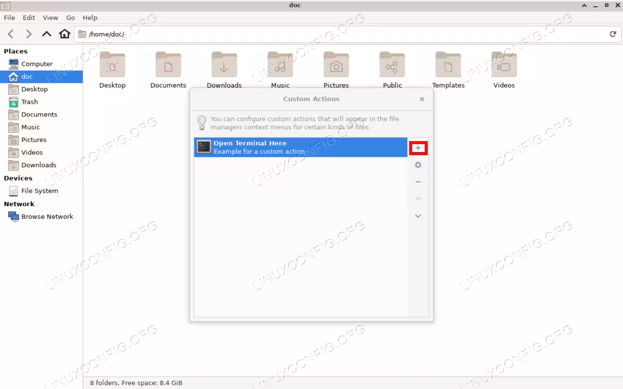Open the Pictures folder icon in main view
Viewport: 623px width, 389px height.
click(x=336, y=65)
